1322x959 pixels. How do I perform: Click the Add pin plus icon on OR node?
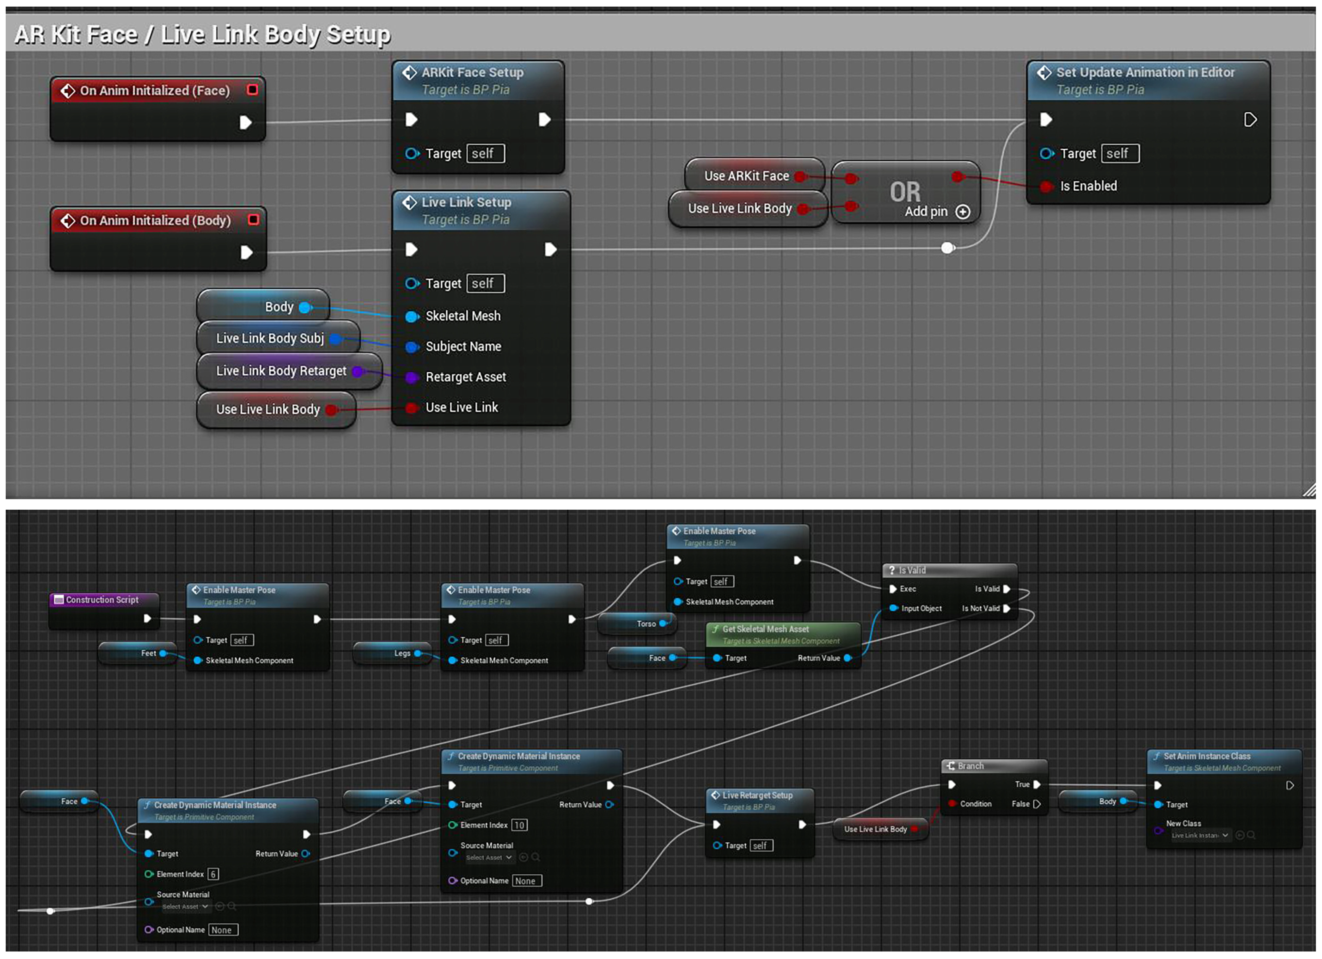point(963,212)
